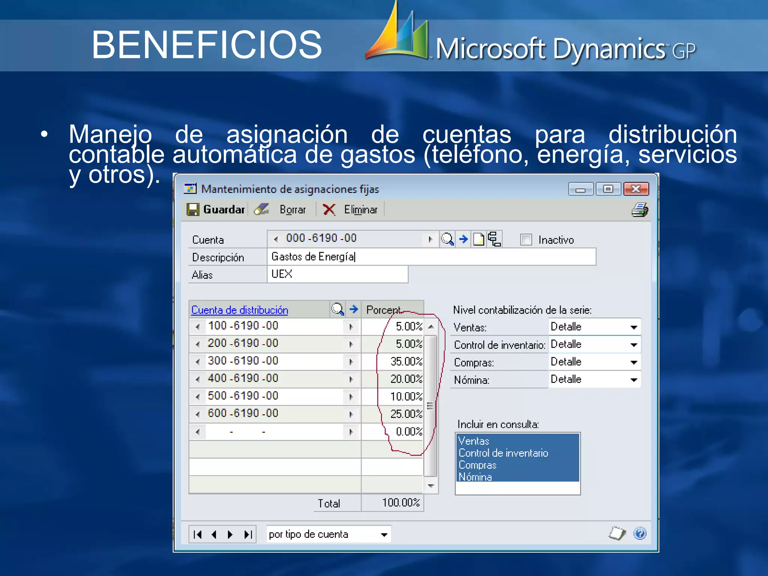Maximize the Mantenimiento de asignaciones fijas window
The image size is (768, 576).
pyautogui.click(x=608, y=189)
